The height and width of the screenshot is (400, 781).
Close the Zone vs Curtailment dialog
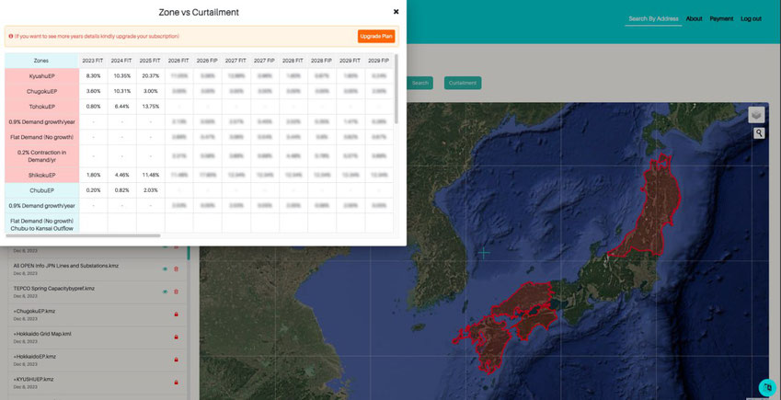(x=396, y=11)
